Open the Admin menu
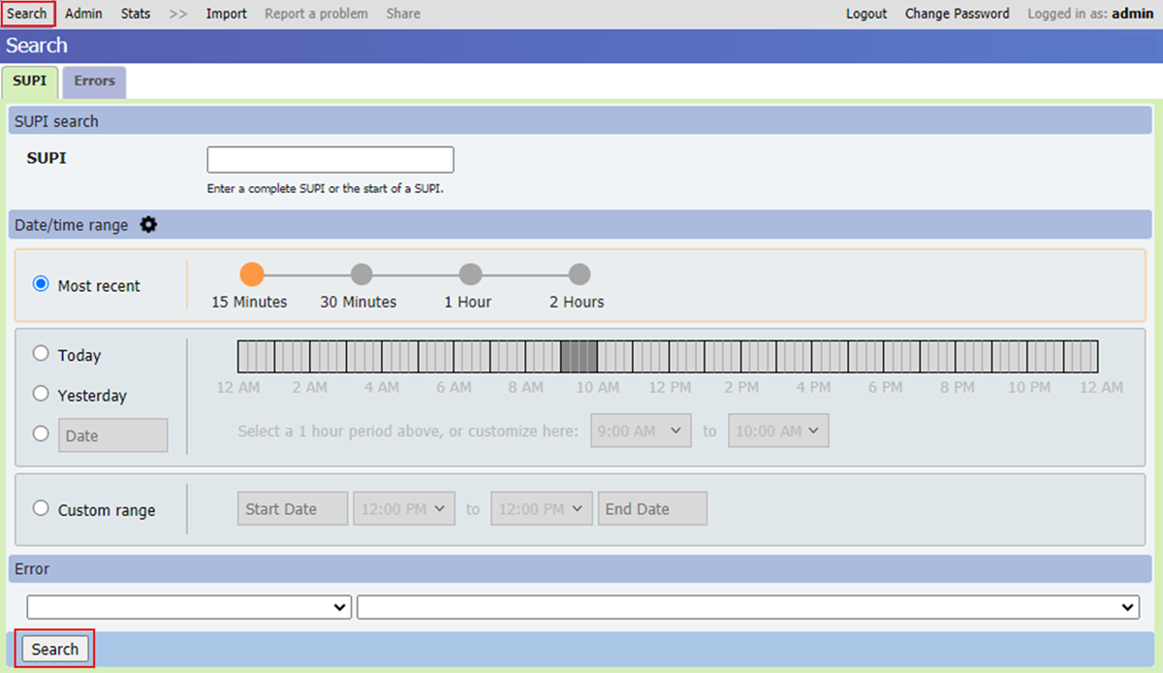1163x673 pixels. 83,14
